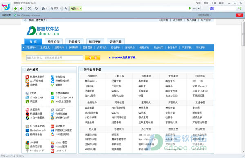Open the 文件 menu
Viewport: 245px width, 158px height.
(x=198, y=3)
